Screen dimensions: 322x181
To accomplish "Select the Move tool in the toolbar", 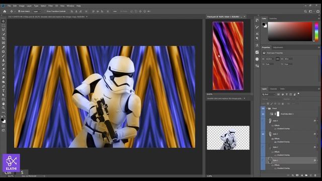I will pos(4,21).
